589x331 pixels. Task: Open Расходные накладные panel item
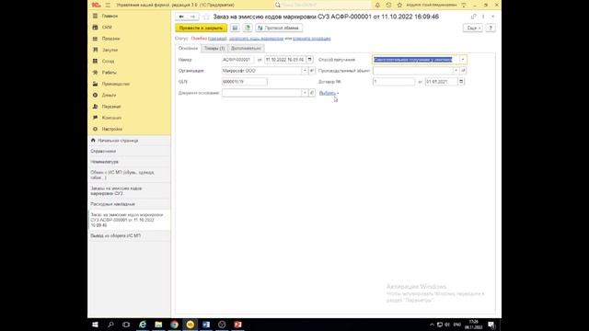click(x=129, y=204)
